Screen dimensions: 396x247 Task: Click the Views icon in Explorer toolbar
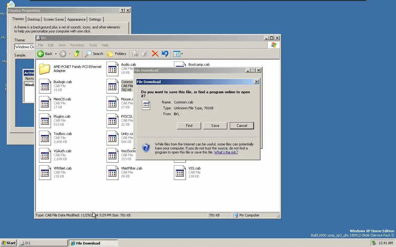pos(177,54)
